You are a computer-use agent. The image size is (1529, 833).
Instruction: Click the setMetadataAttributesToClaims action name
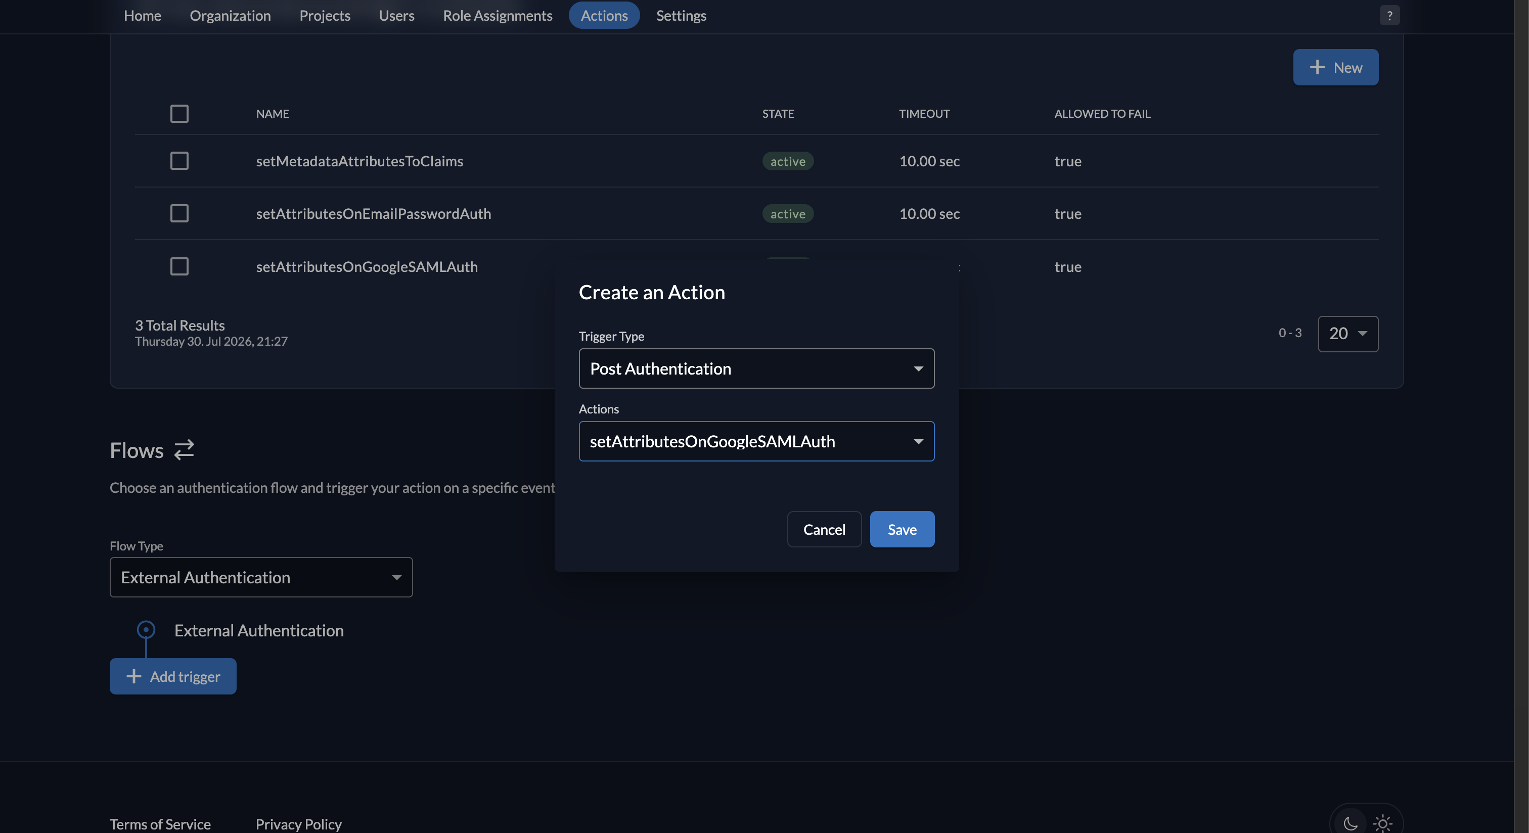click(x=359, y=161)
